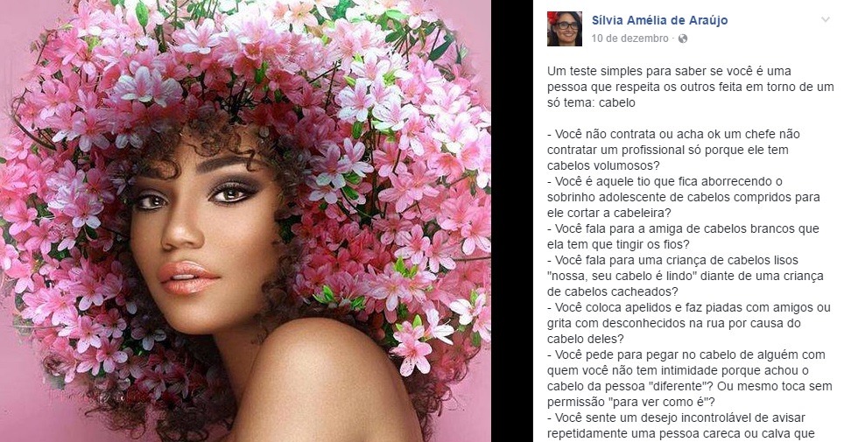
Task: Click the question about "sobrinho adolescente"
Action: click(684, 197)
